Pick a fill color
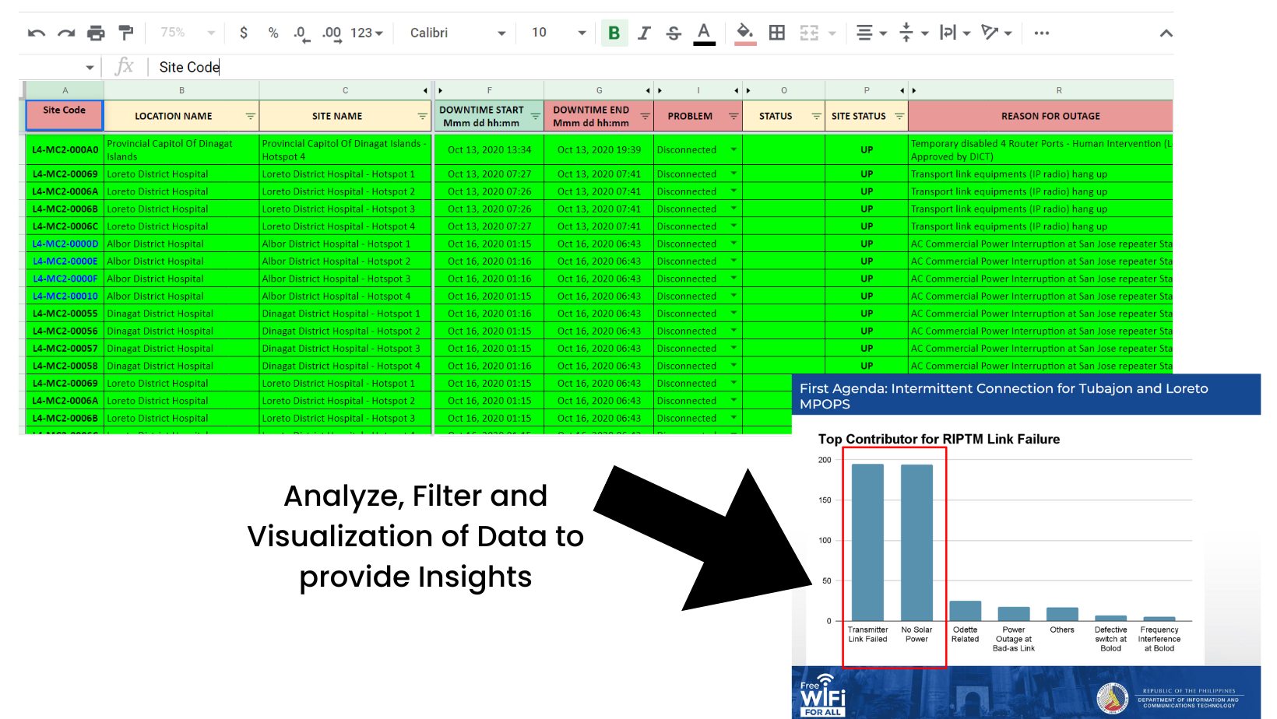The image size is (1277, 719). tap(745, 33)
